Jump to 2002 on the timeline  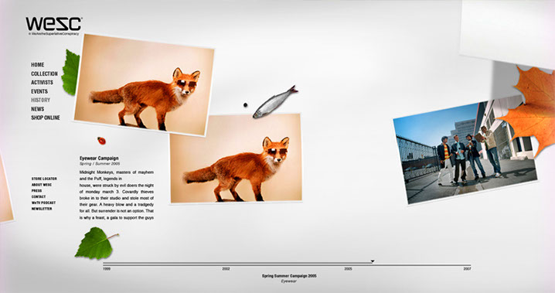226,269
